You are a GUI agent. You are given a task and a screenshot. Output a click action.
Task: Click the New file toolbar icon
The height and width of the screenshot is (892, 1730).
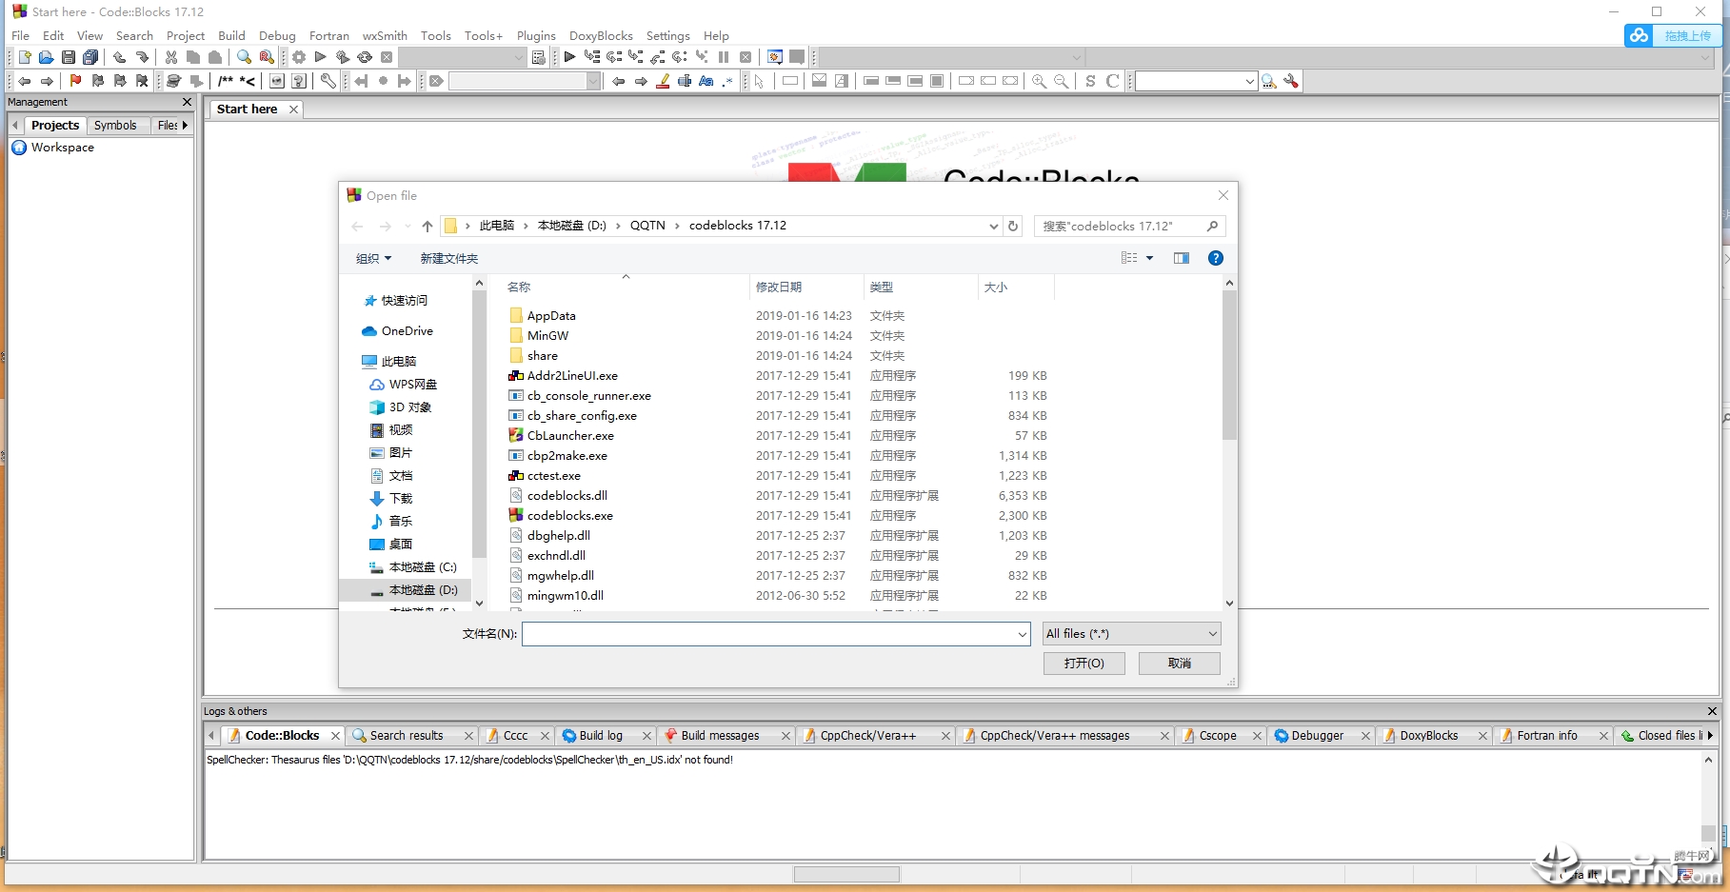click(25, 57)
